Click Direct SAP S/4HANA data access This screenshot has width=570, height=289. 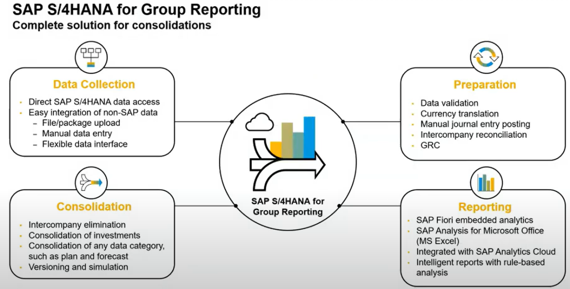point(94,102)
